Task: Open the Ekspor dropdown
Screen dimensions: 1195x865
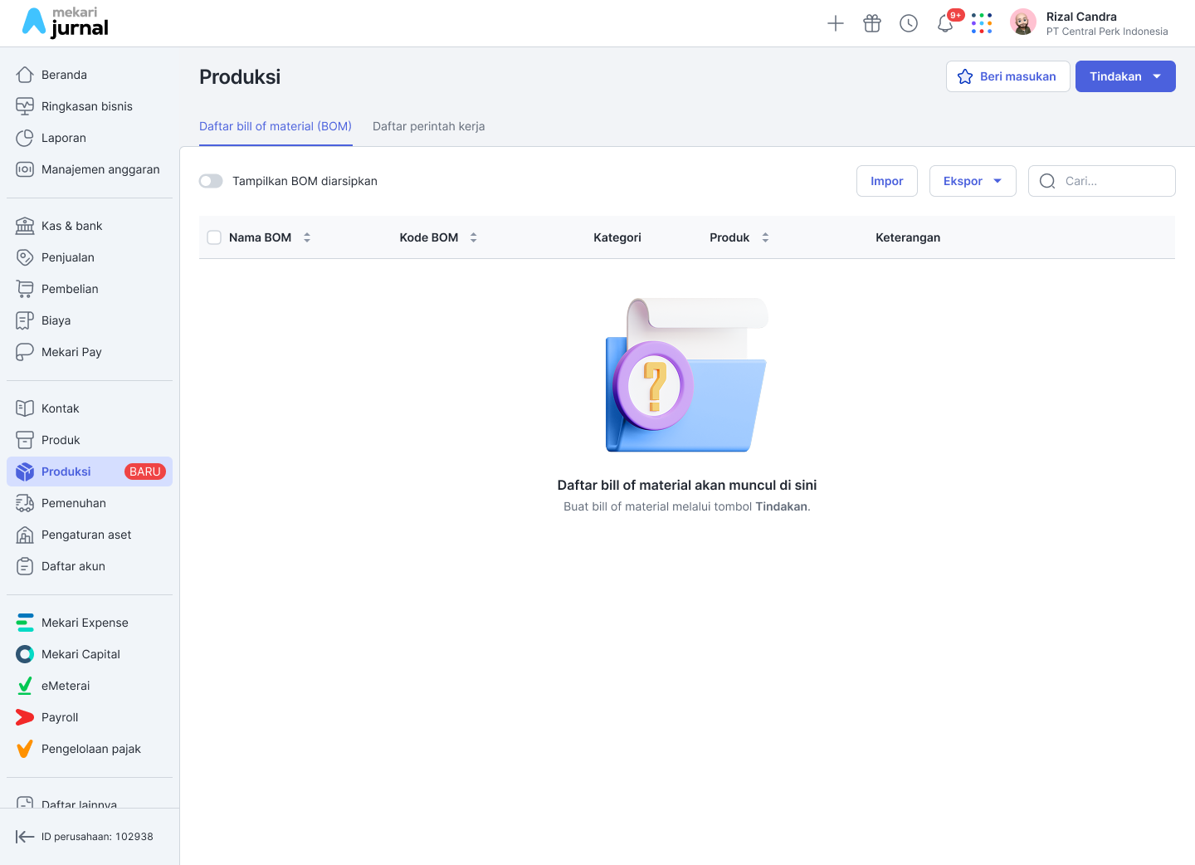Action: (973, 181)
